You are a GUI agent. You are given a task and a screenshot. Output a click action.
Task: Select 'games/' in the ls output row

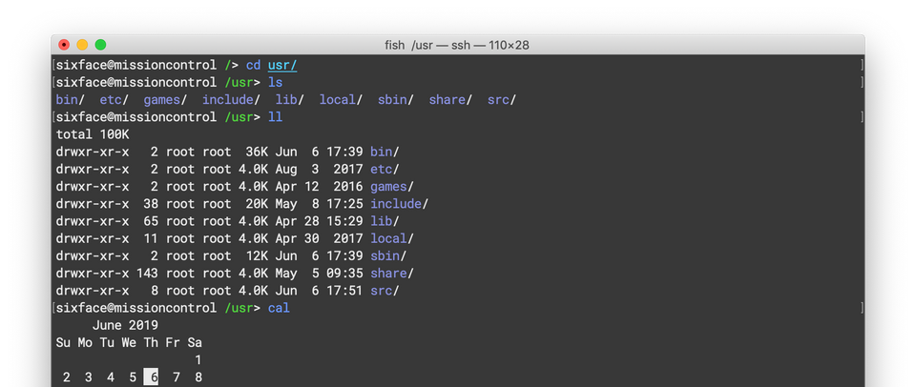tap(165, 99)
